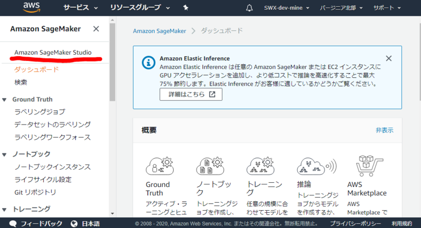The height and width of the screenshot is (228, 421).
Task: Click the 推論 overview card title
Action: (x=304, y=184)
